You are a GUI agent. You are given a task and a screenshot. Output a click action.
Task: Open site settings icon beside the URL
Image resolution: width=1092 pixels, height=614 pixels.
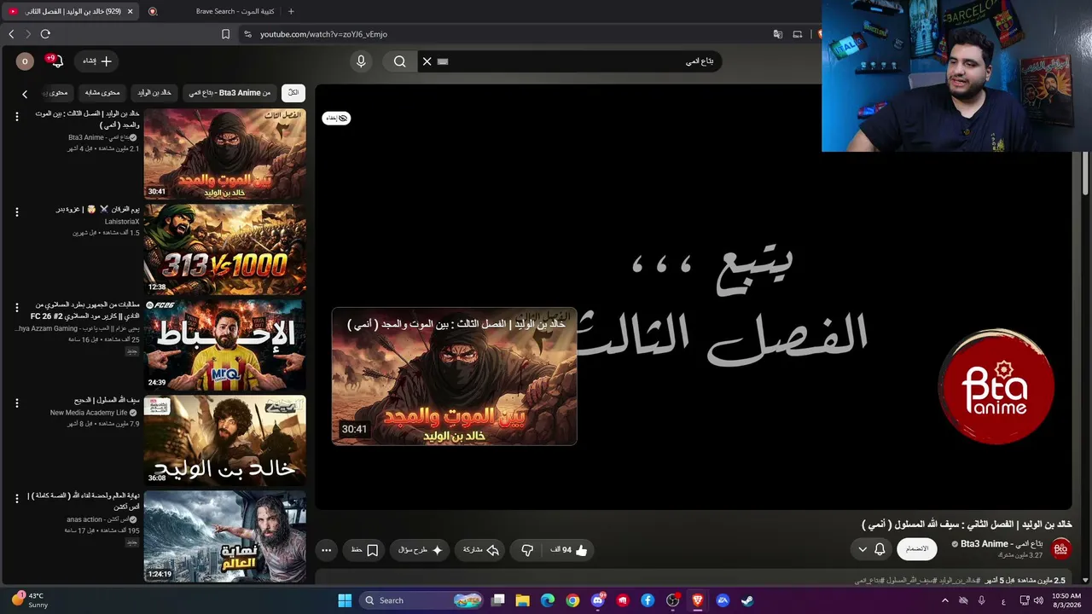click(x=247, y=34)
